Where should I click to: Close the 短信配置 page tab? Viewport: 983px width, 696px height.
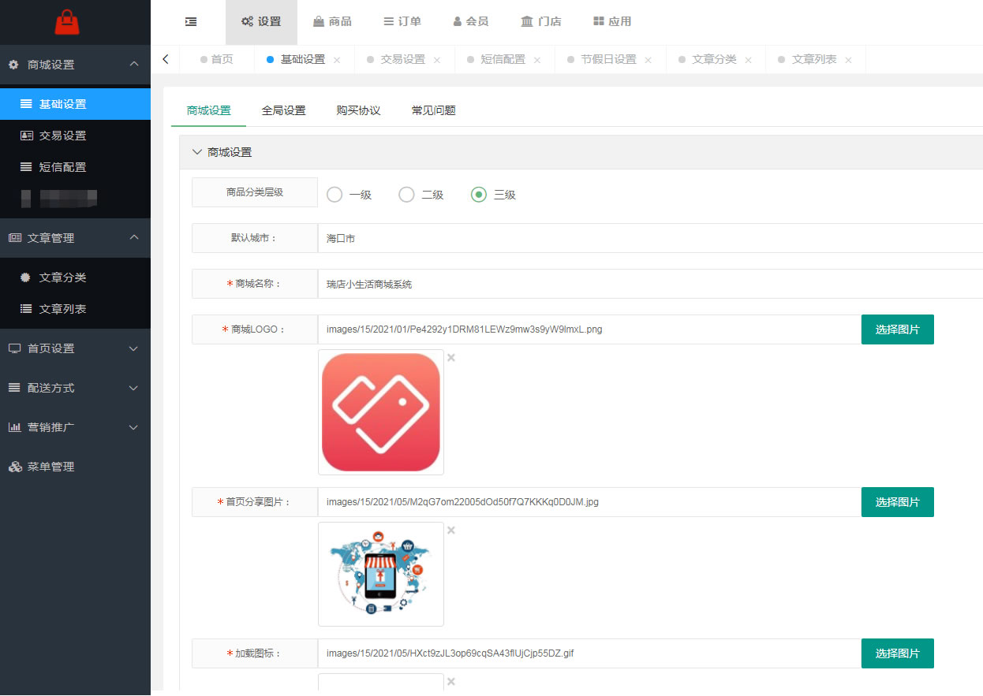click(537, 60)
